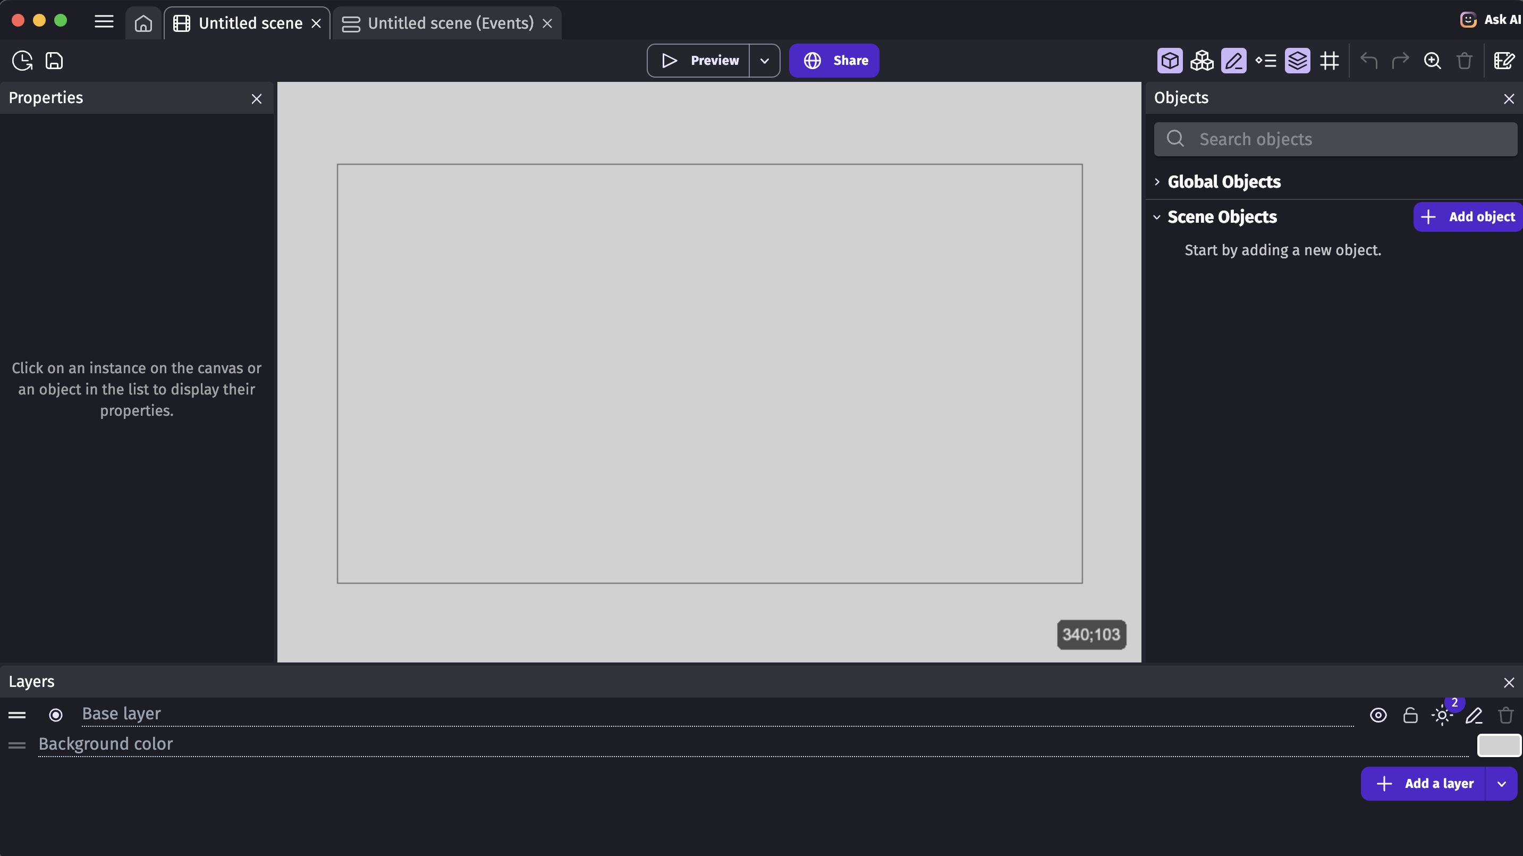The width and height of the screenshot is (1523, 856).
Task: Open the Background color swatch
Action: [1499, 745]
